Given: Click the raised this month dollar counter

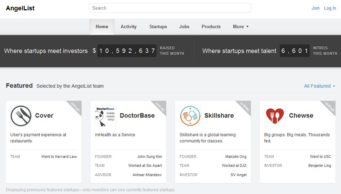Looking at the screenshot, I should tap(127, 51).
